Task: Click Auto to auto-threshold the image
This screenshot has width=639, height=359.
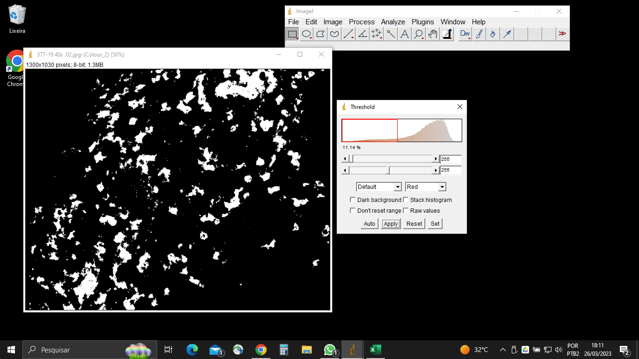Action: click(369, 223)
